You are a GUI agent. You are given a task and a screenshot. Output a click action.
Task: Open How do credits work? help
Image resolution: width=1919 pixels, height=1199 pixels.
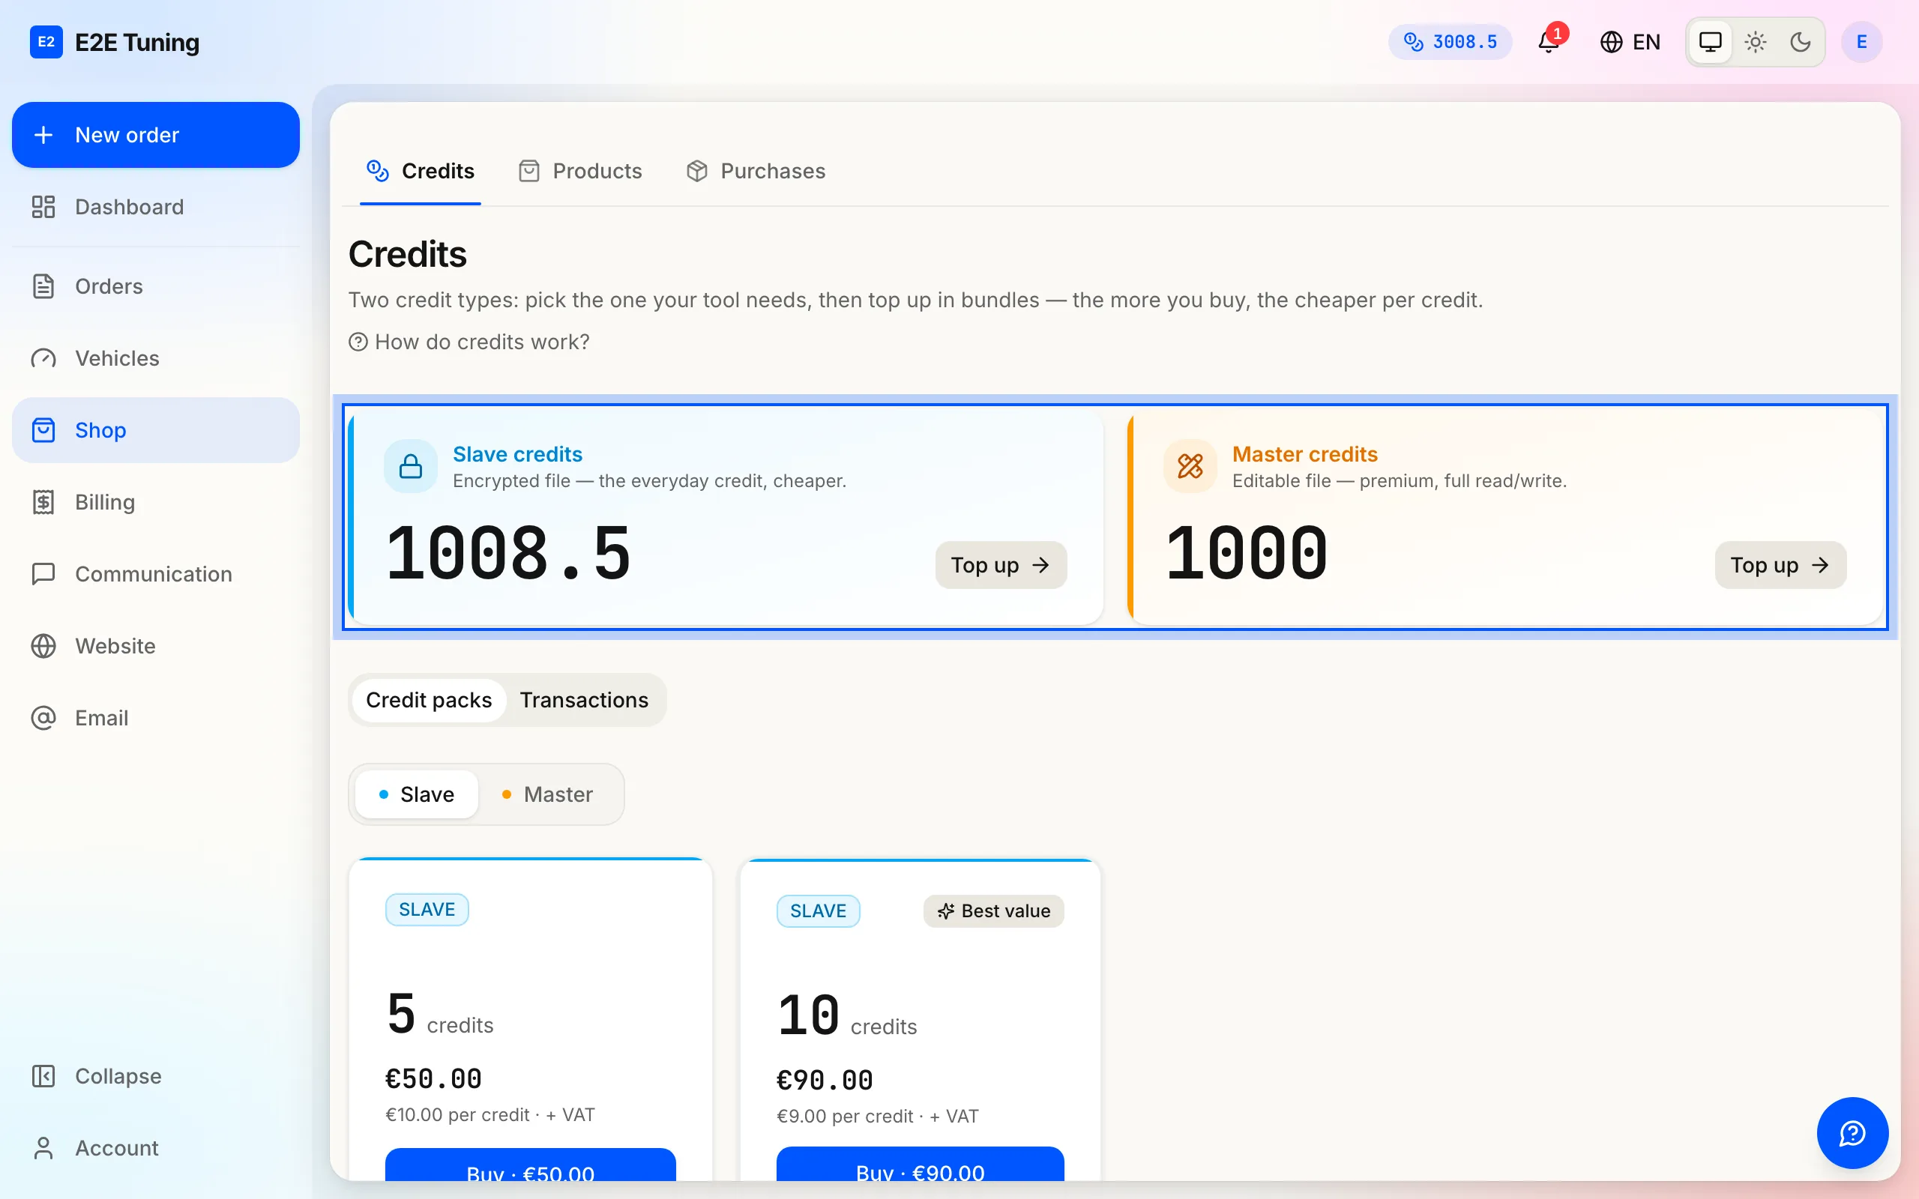click(469, 342)
